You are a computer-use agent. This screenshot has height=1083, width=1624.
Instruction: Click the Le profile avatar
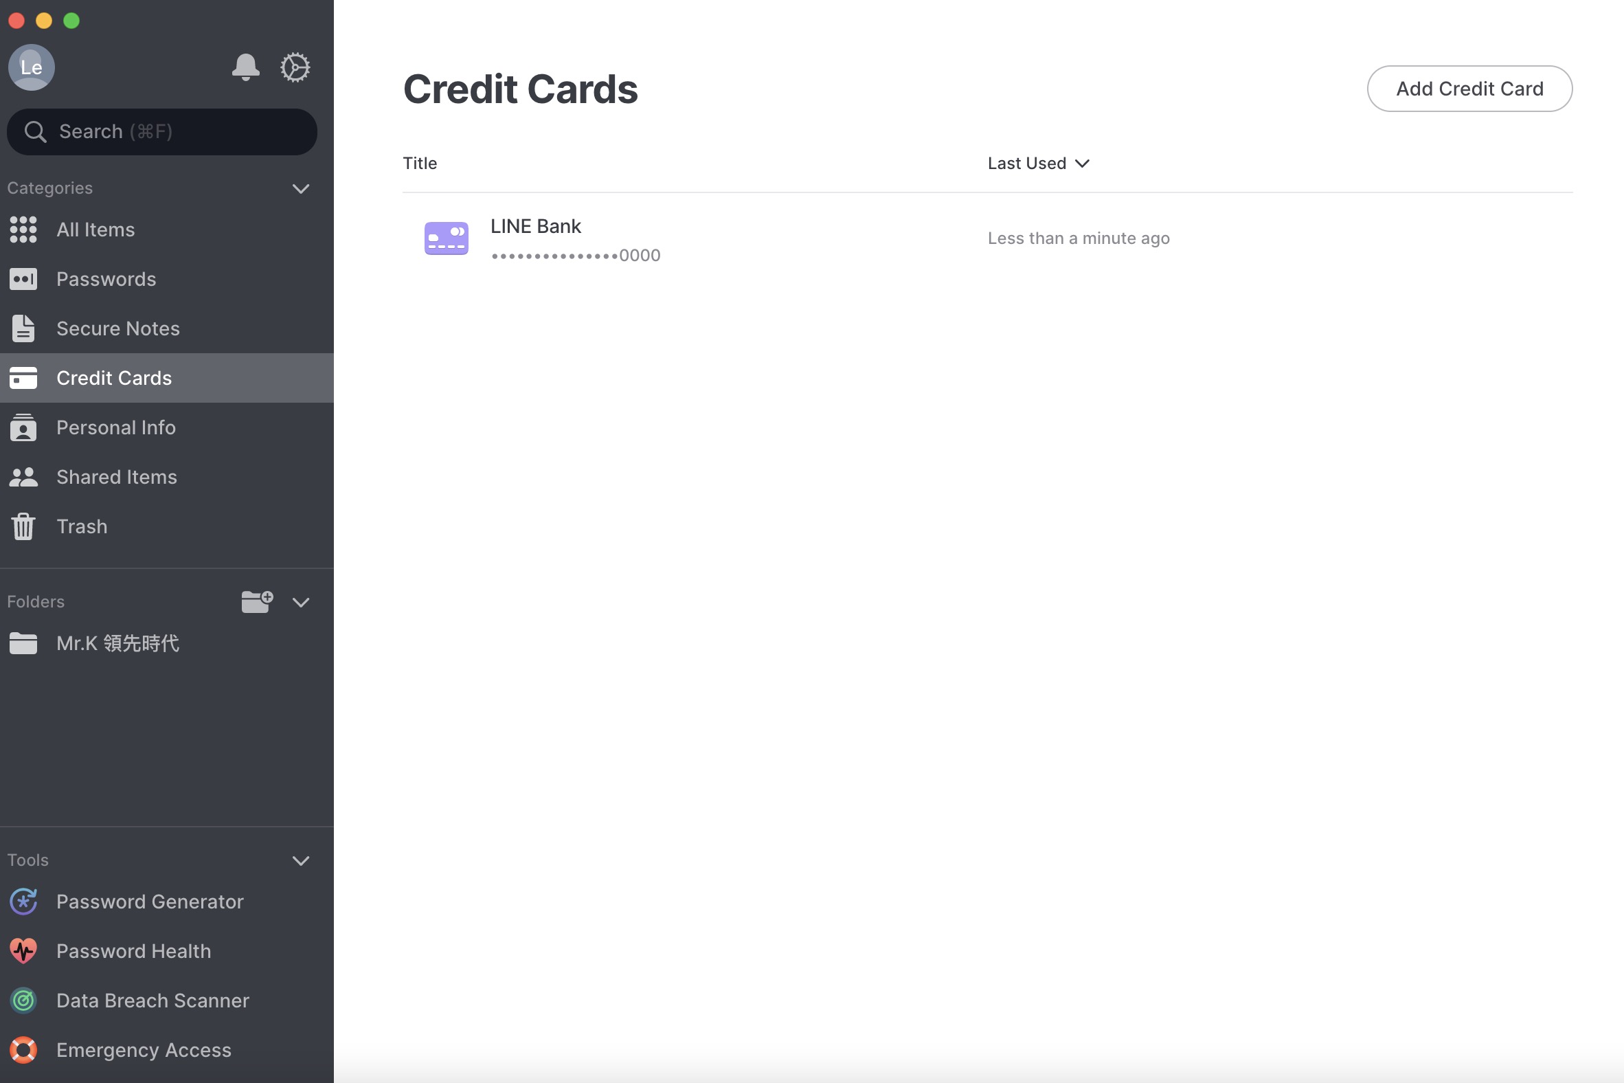pyautogui.click(x=31, y=67)
